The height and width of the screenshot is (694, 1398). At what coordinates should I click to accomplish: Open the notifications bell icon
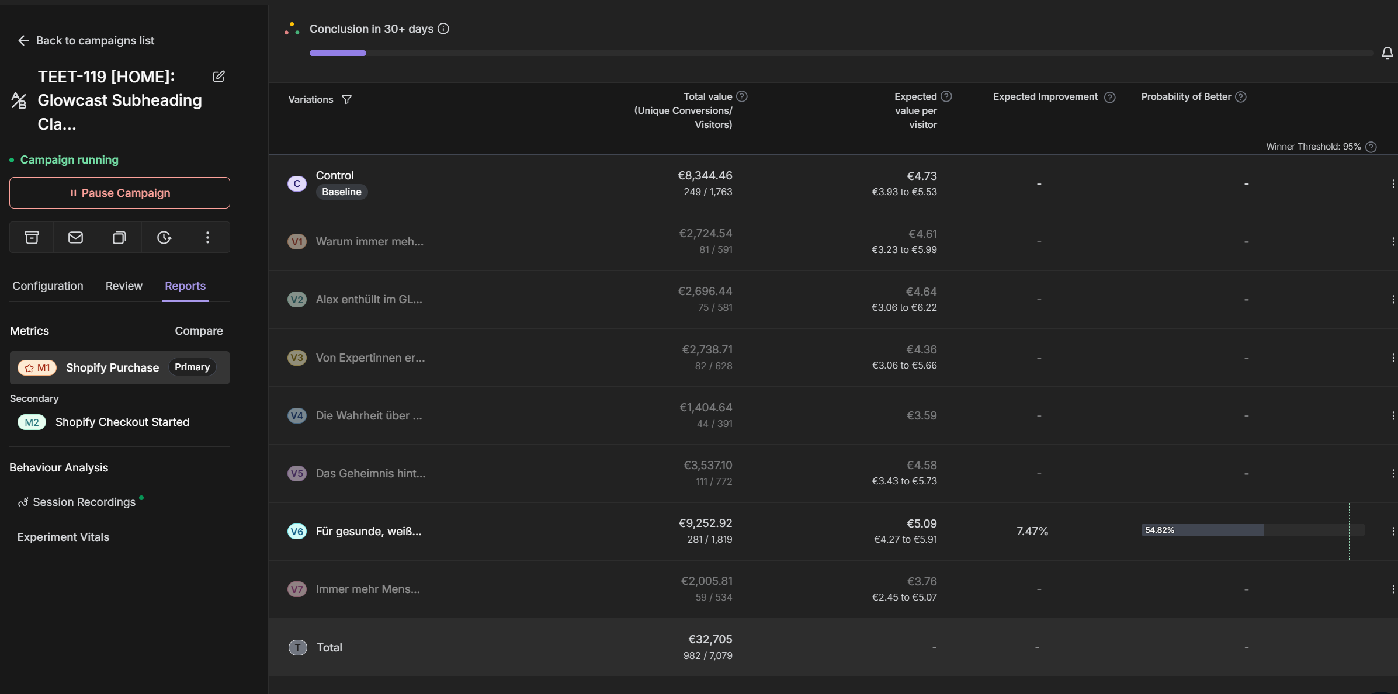tap(1387, 53)
